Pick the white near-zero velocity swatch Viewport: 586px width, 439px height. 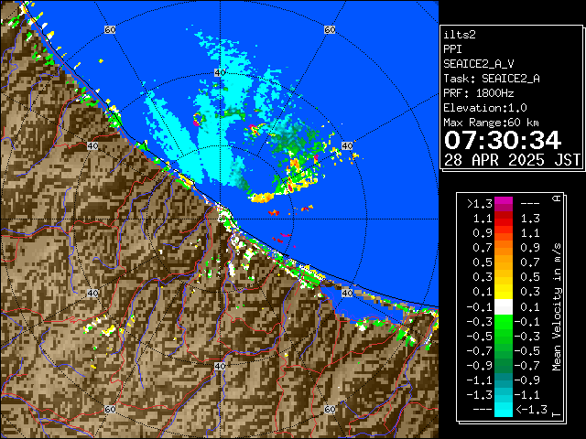point(504,307)
